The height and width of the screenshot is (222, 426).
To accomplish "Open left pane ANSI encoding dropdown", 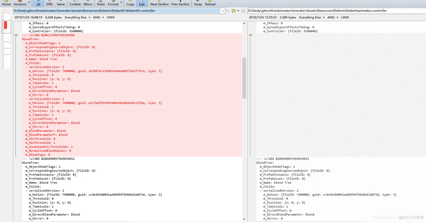I will click(98, 17).
